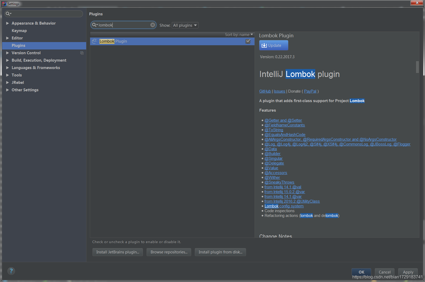Click Version Control project-level copy icon
Viewport: 425px width, 282px height.
tap(82, 53)
